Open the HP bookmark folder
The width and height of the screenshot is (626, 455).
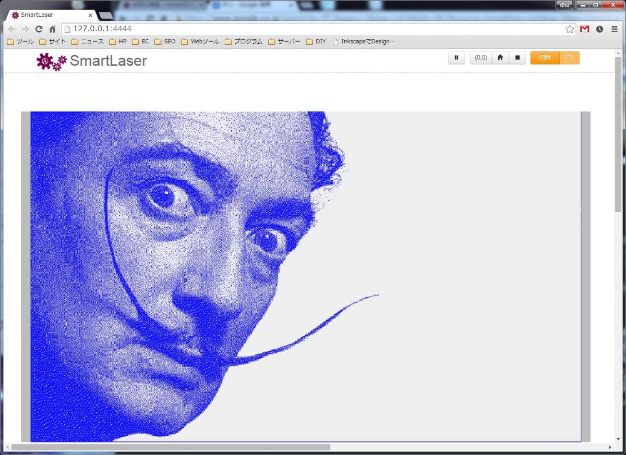[x=118, y=42]
